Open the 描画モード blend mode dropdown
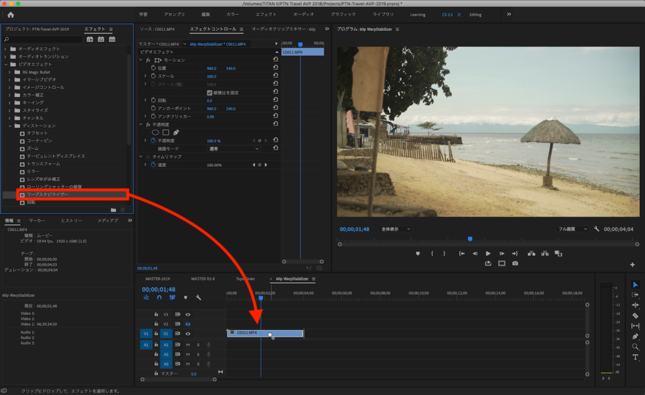The height and width of the screenshot is (395, 645). [x=234, y=149]
